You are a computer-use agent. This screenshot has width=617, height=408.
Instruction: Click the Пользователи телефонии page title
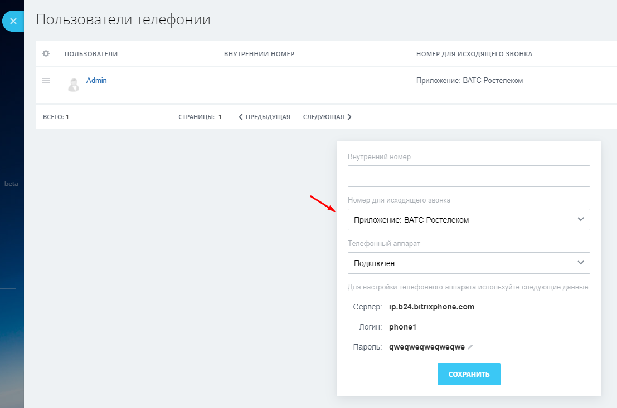123,19
